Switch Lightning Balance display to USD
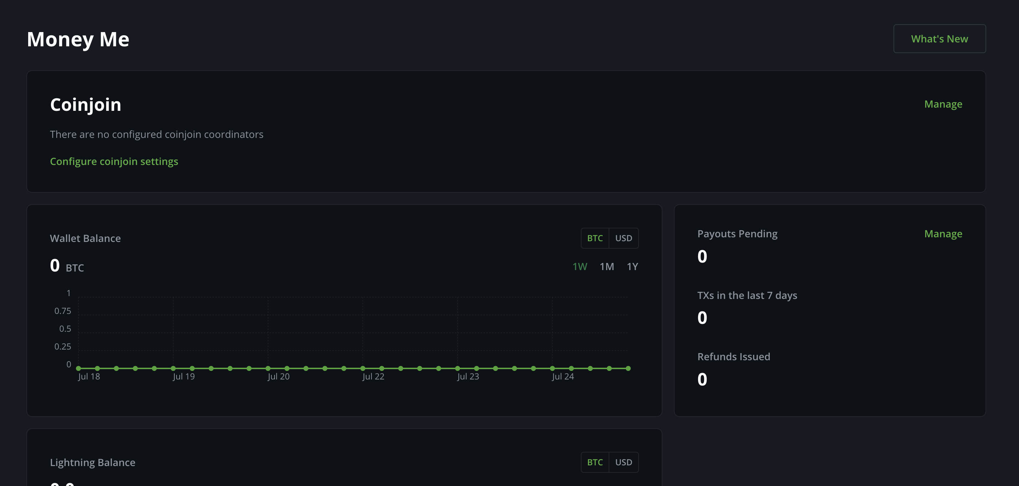This screenshot has height=486, width=1019. (x=624, y=462)
